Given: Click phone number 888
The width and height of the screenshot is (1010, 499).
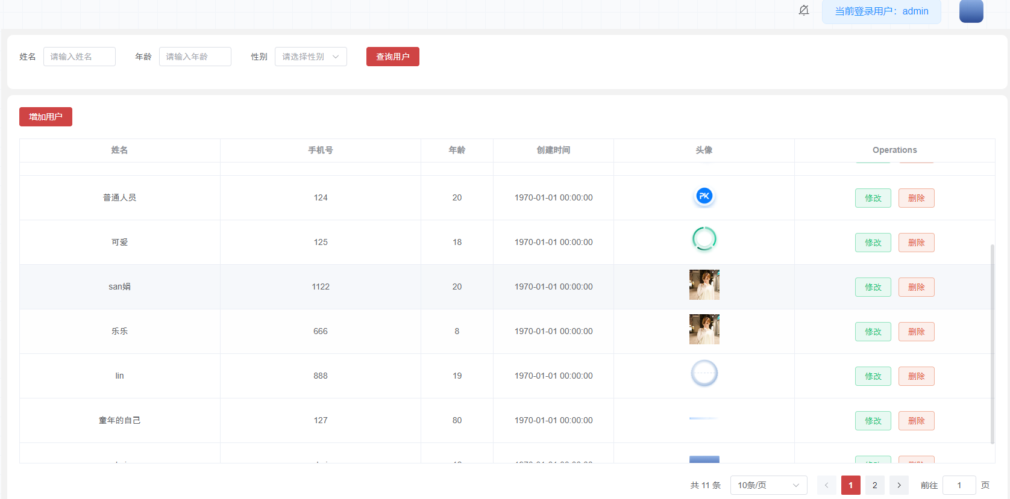Looking at the screenshot, I should (321, 376).
